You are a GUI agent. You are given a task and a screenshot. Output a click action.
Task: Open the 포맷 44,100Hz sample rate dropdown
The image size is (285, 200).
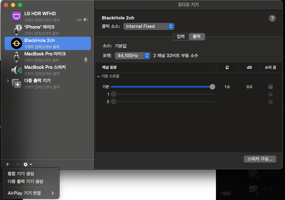click(132, 55)
